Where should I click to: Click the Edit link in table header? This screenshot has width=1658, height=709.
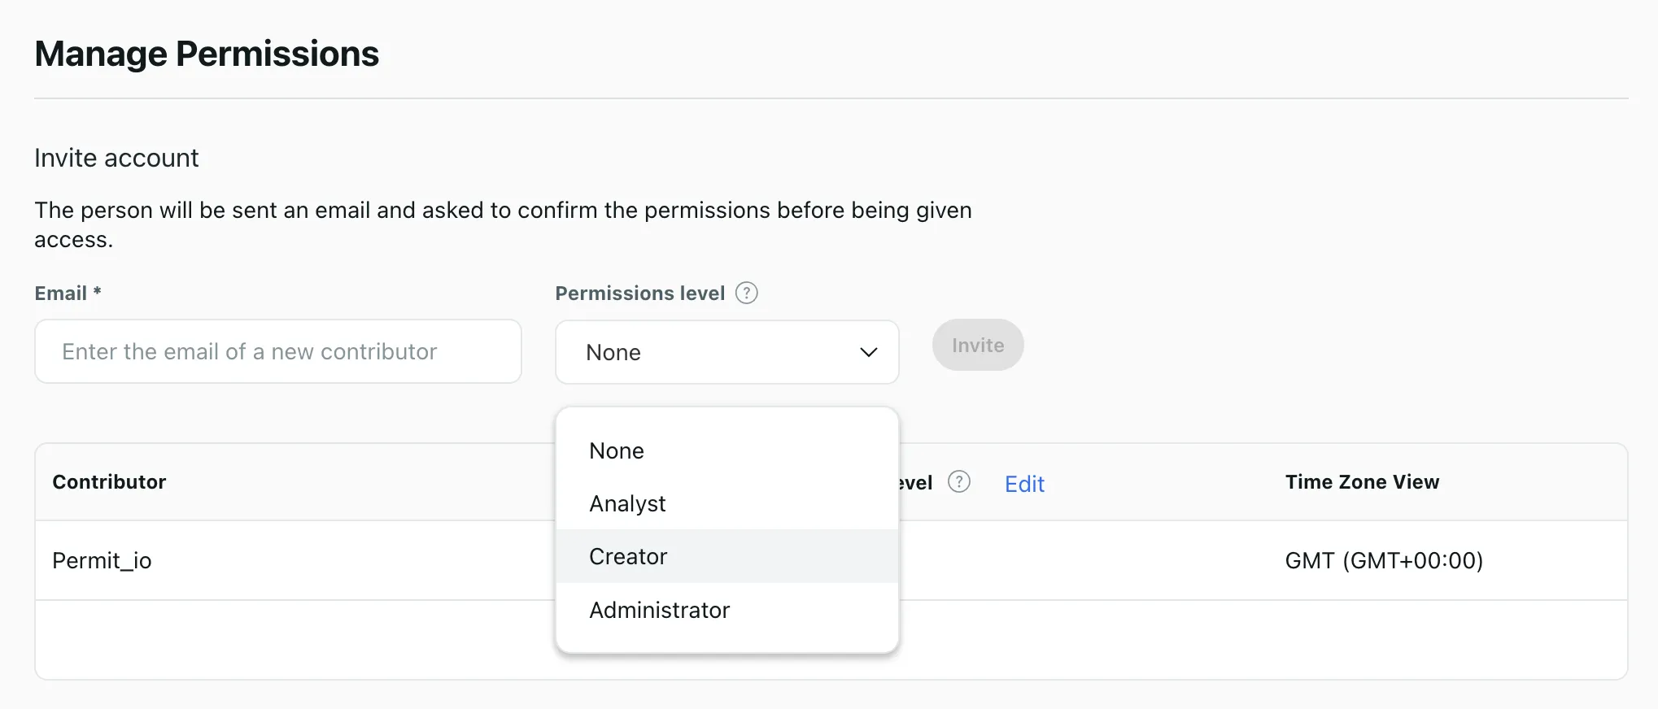tap(1023, 484)
